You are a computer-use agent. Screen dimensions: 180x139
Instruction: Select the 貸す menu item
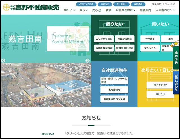click(109, 10)
